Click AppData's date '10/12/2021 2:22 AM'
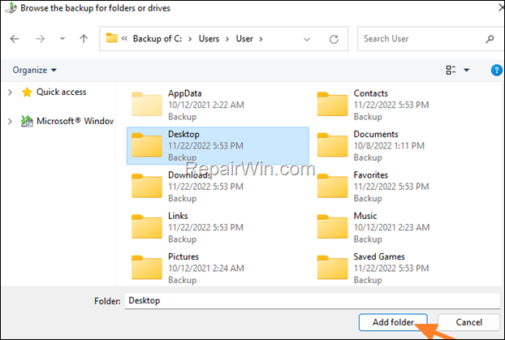Screen dimensions: 505x340 point(205,105)
